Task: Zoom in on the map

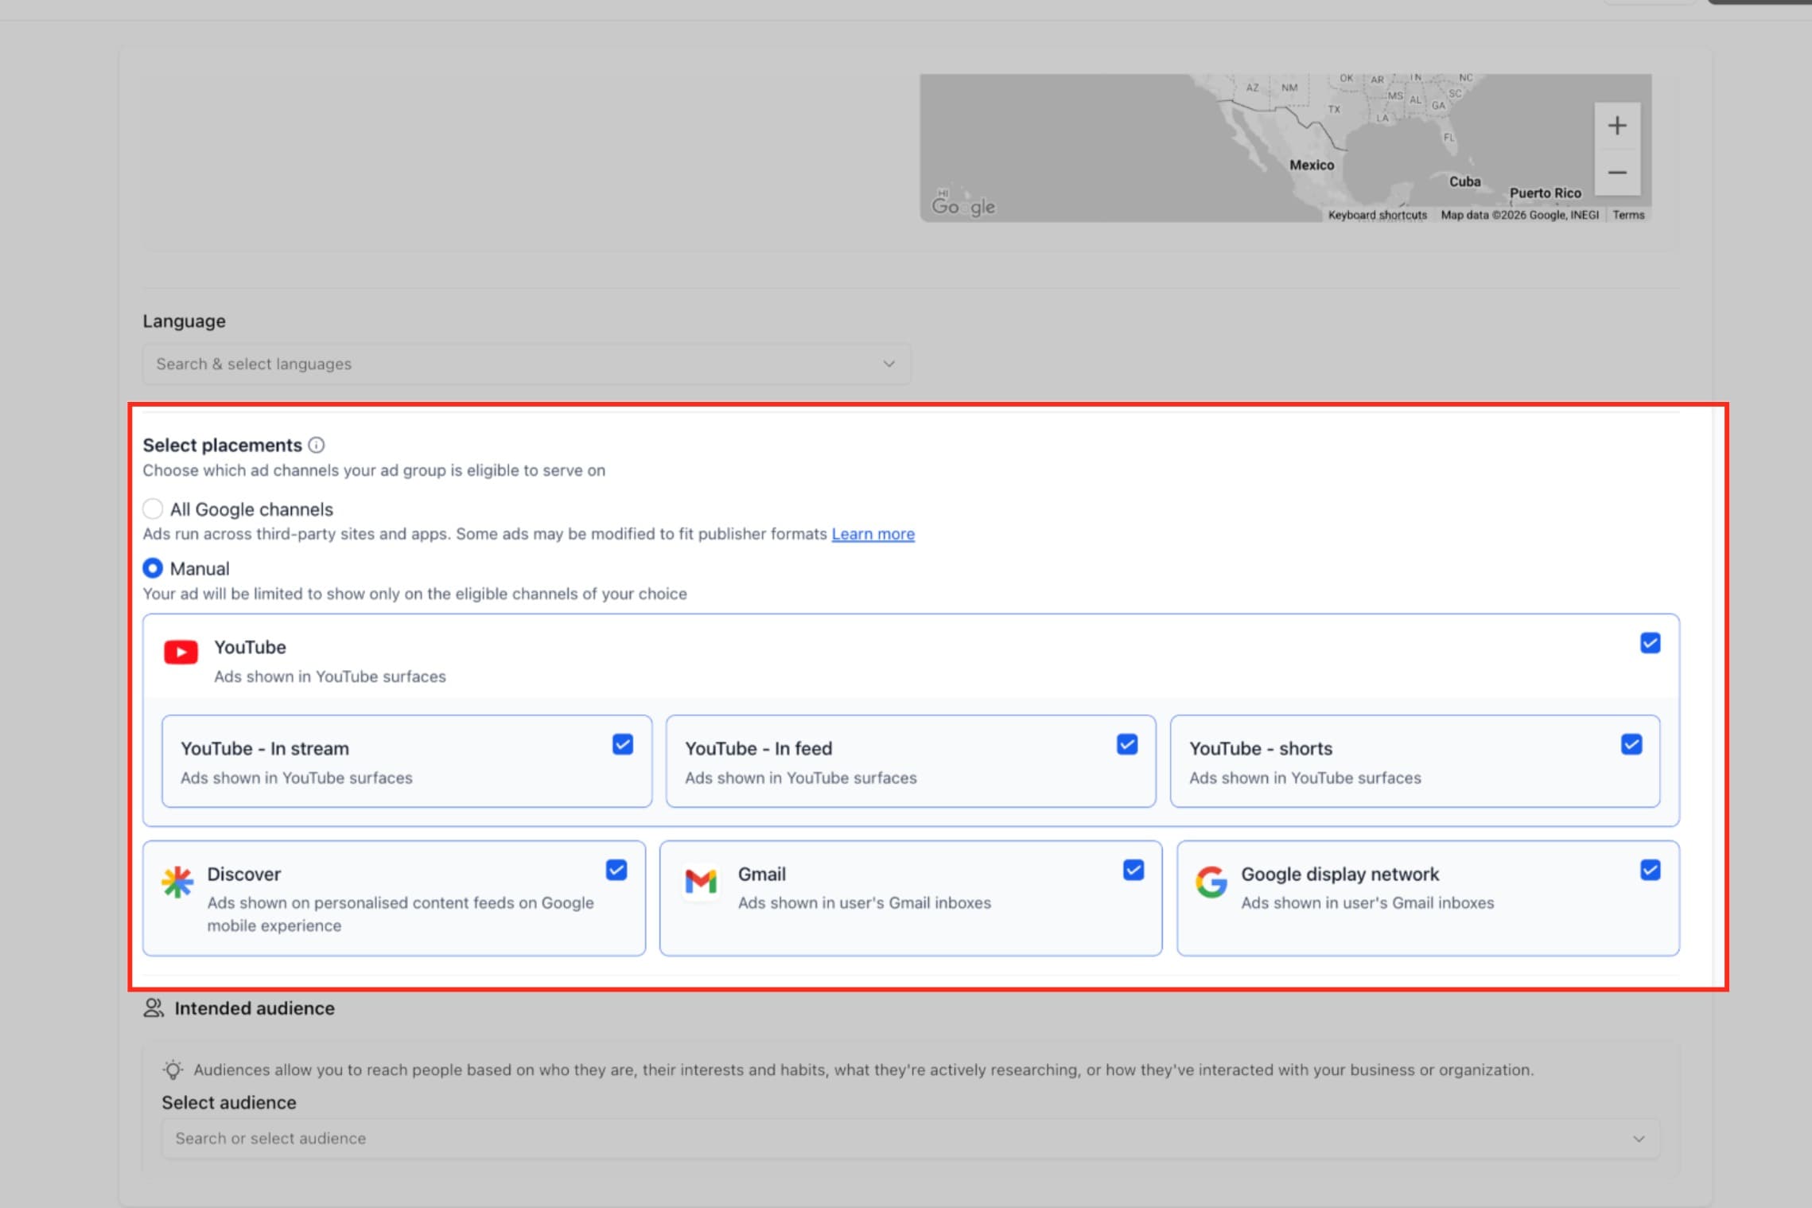Action: point(1616,126)
